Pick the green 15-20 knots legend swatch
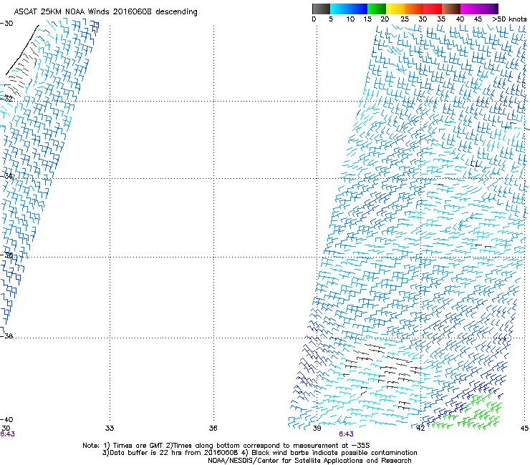Screen dimensions: 530x465 (377, 9)
